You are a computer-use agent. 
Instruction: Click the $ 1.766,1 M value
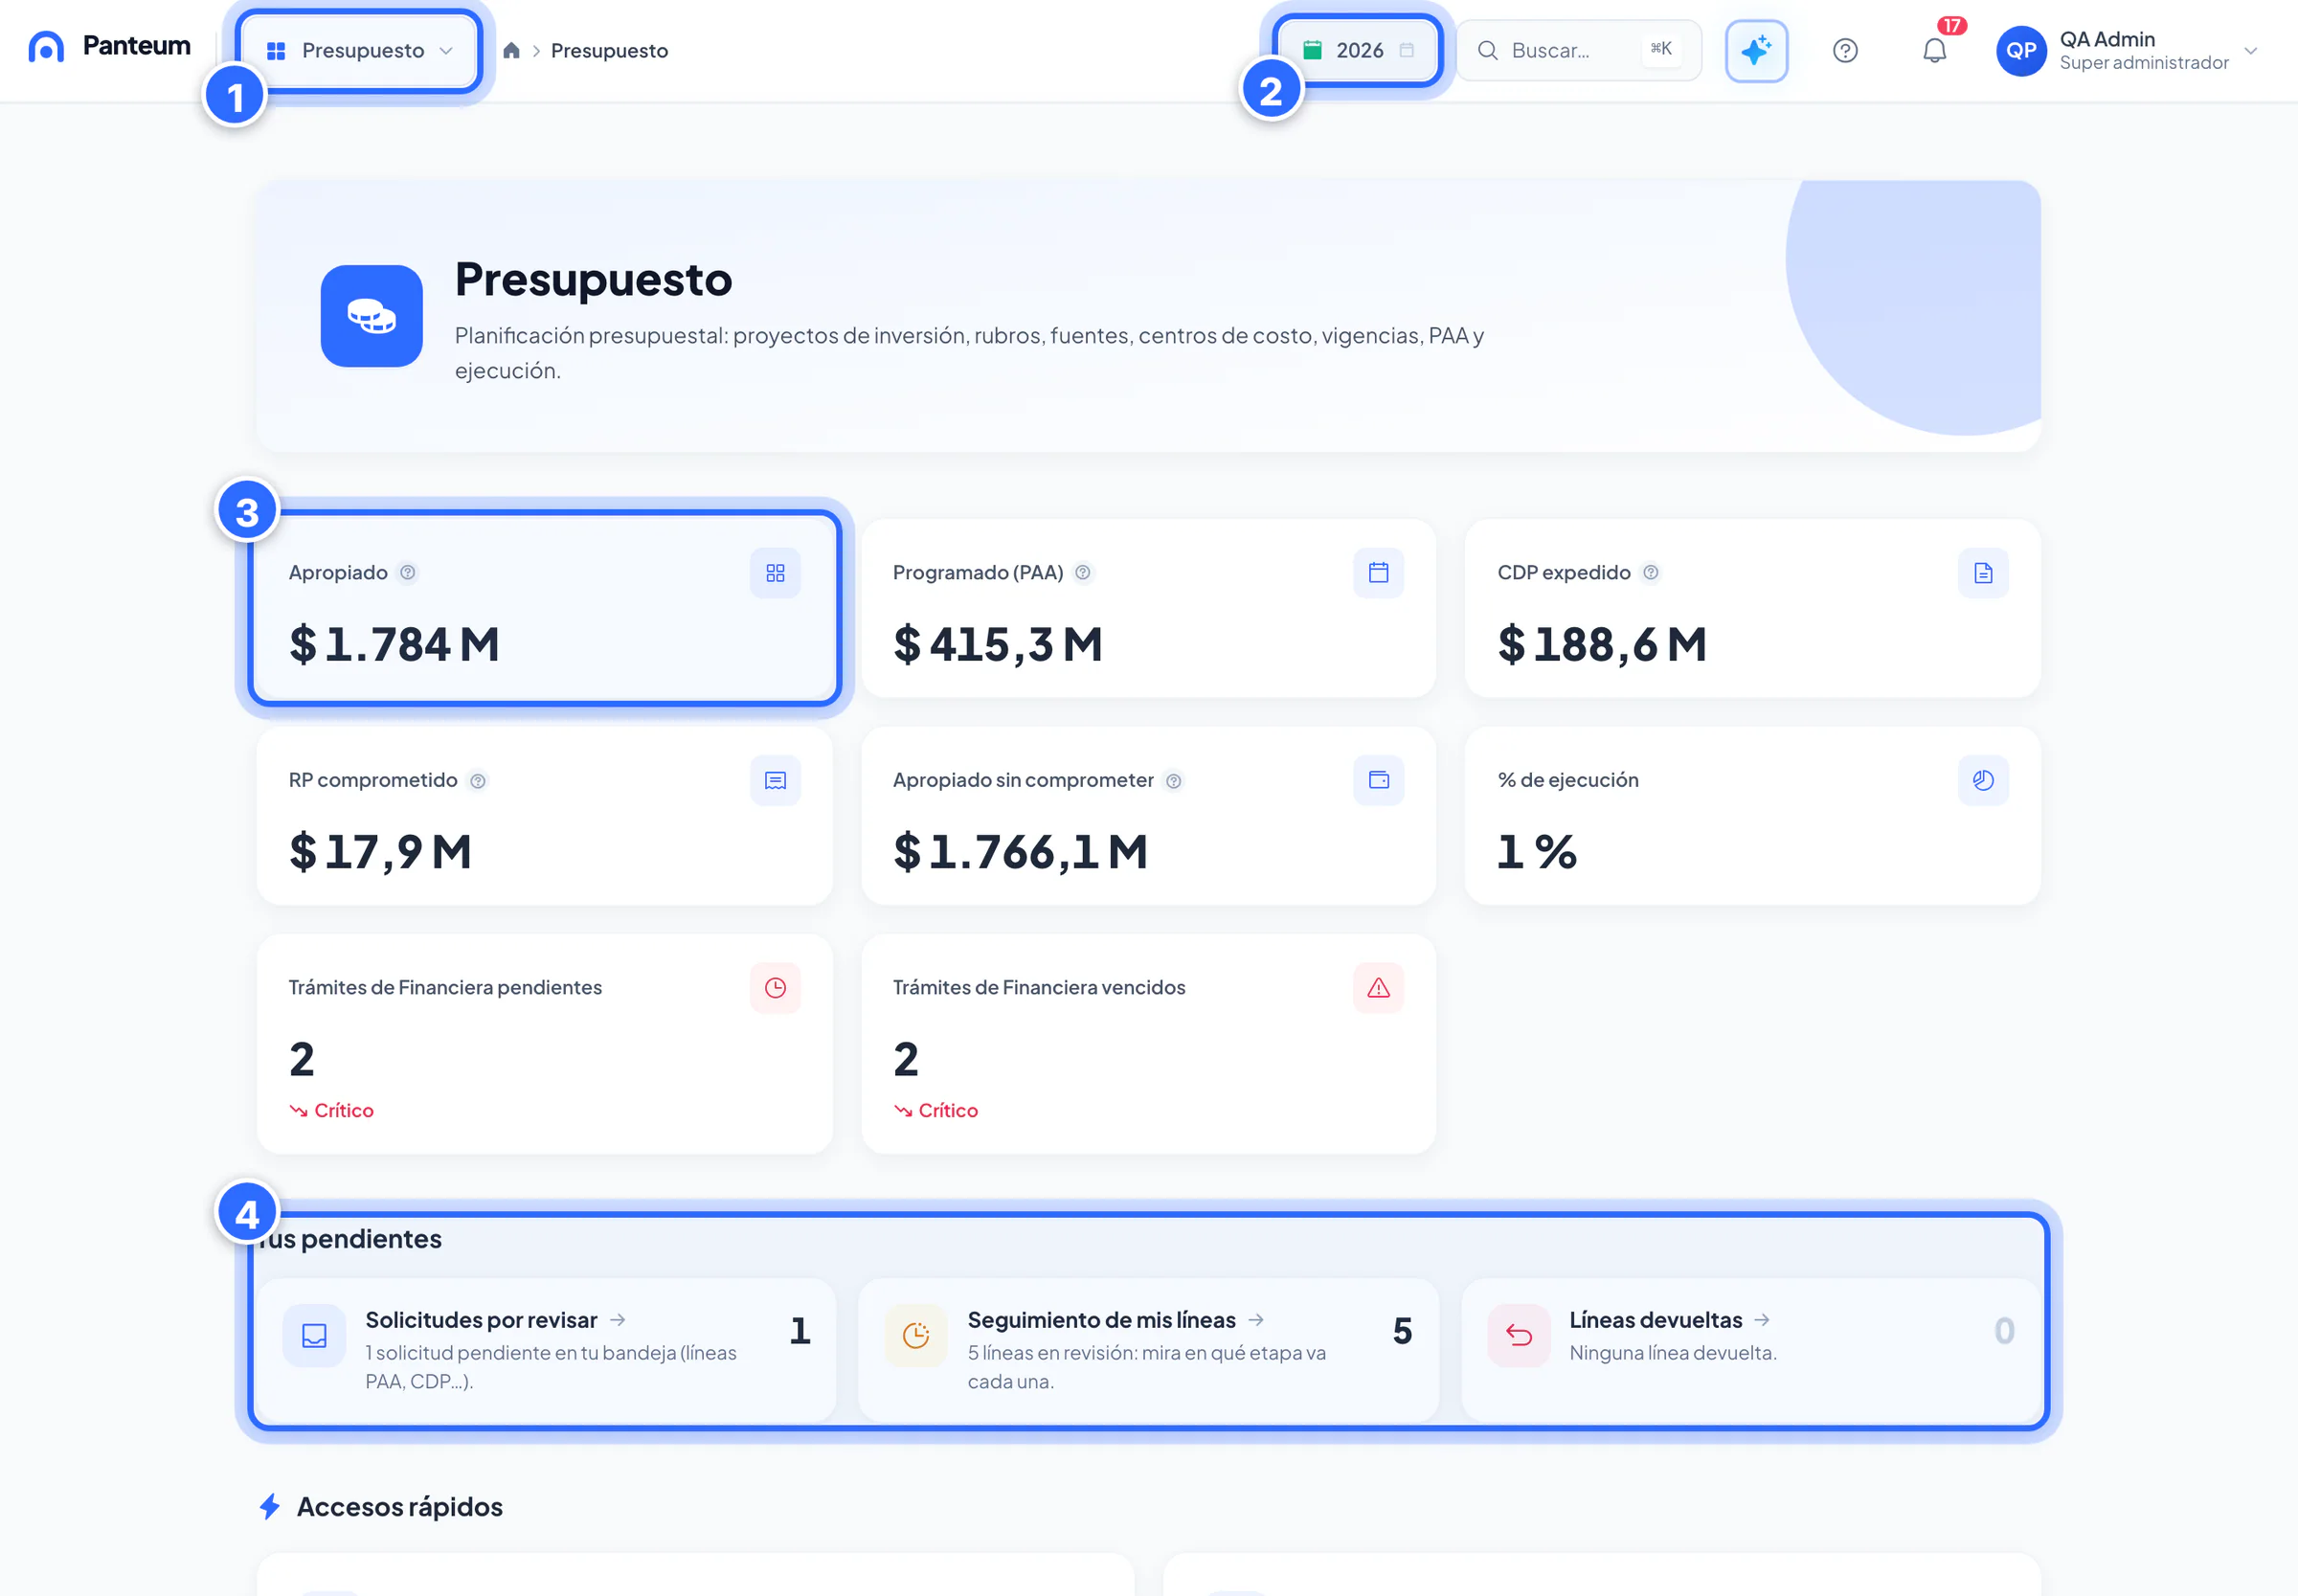click(1020, 853)
